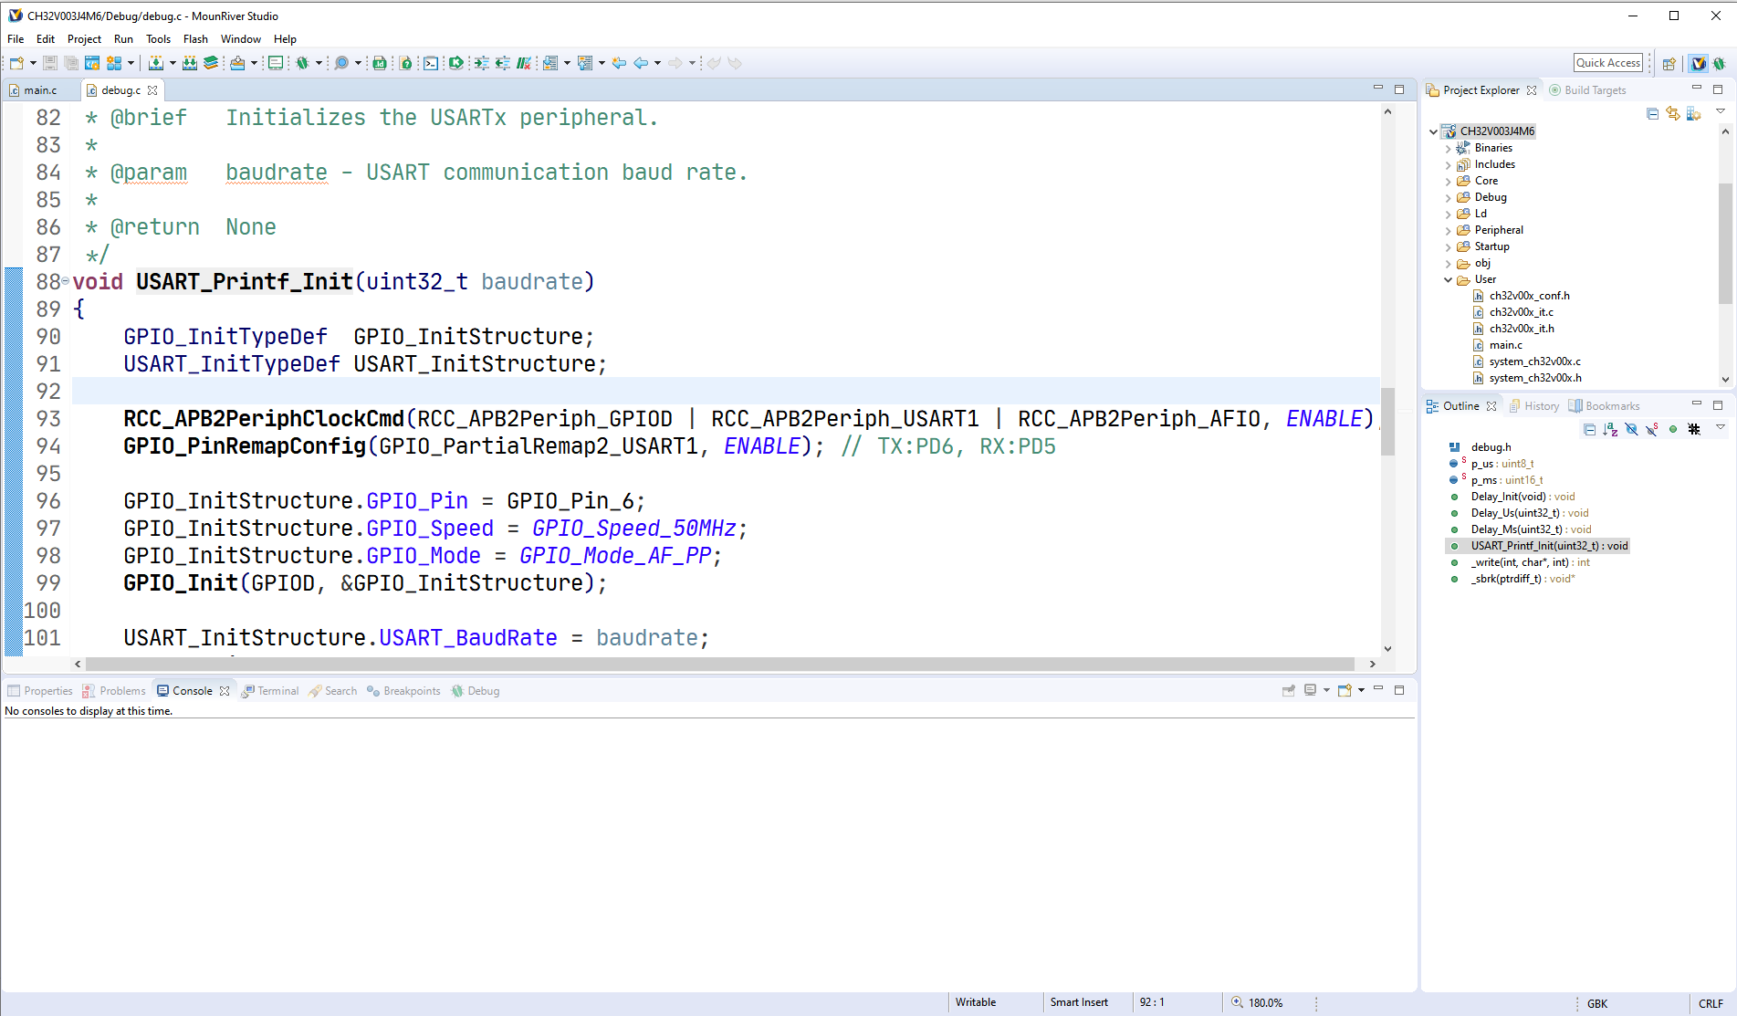
Task: Select USART_Printf_Init in the Outline
Action: (1549, 546)
